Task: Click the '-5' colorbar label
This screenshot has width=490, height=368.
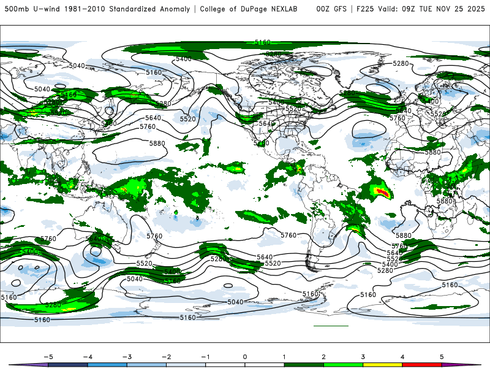Action: (x=48, y=357)
